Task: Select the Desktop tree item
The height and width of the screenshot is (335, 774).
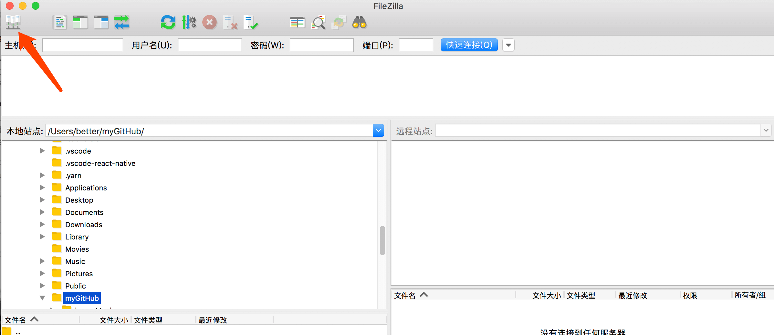Action: [x=79, y=200]
